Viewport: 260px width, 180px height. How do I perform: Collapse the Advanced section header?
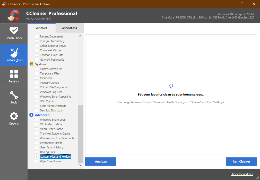click(42, 115)
